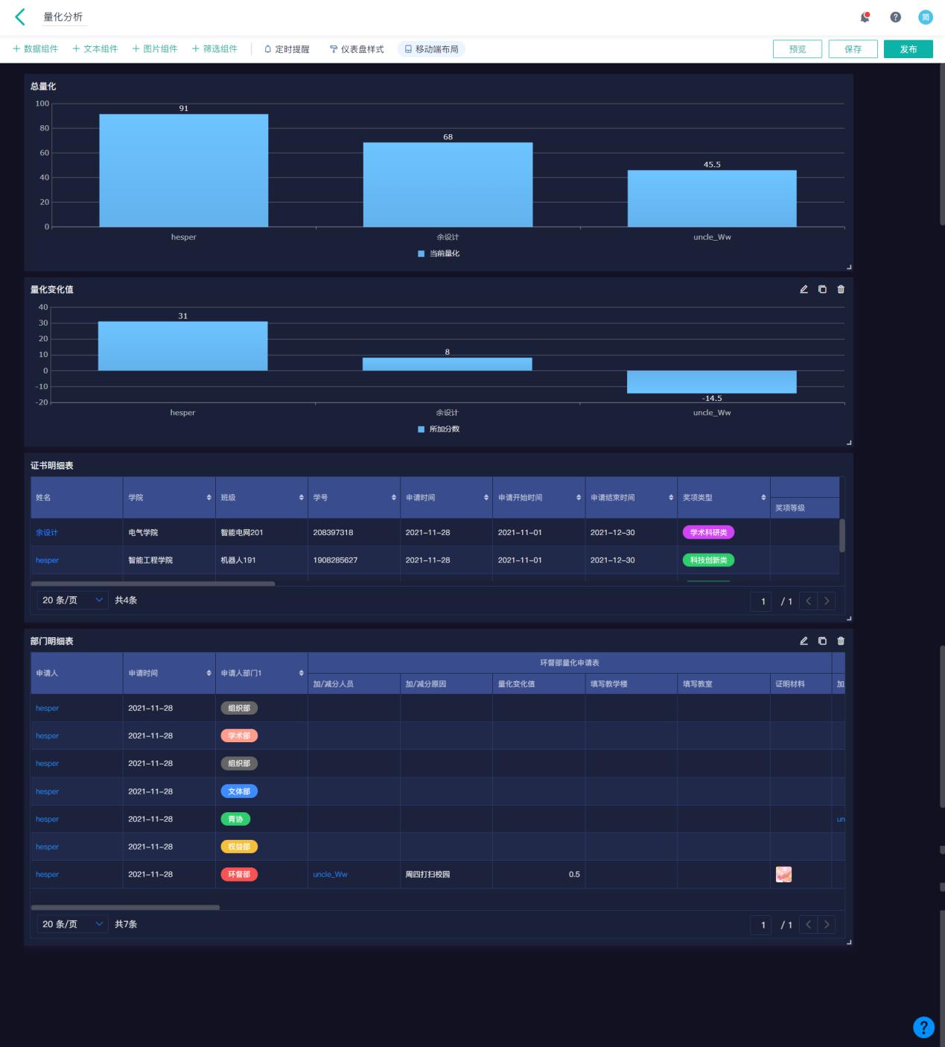
Task: Open the uncle_Ww link in 部门明细表
Action: 330,874
